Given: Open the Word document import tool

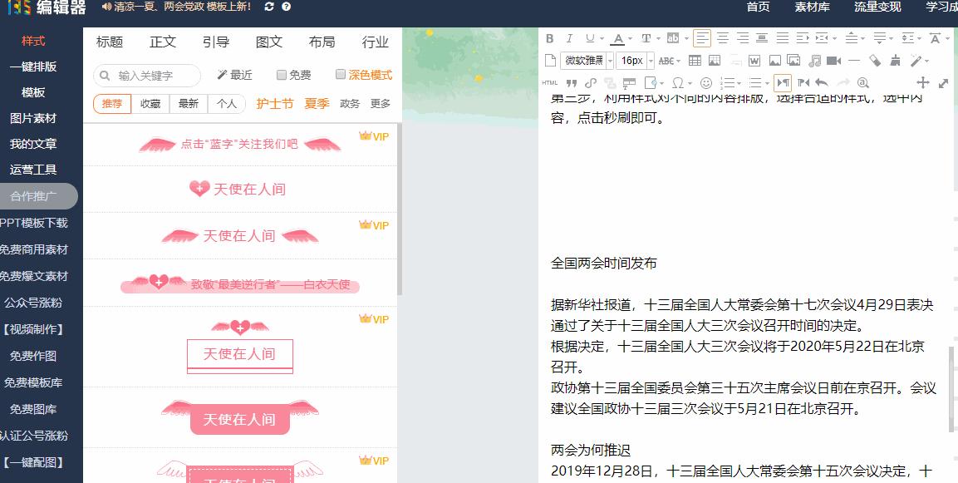Looking at the screenshot, I should (x=754, y=60).
